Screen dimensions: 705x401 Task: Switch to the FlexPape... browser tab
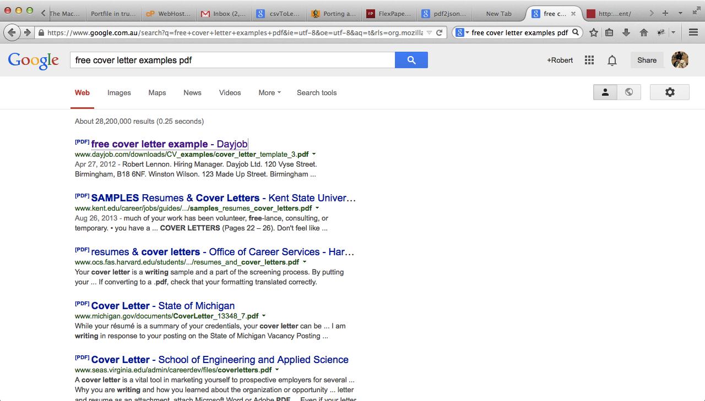[389, 13]
